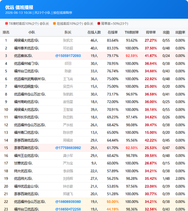Select team name 茶亭西湖优远2队
This screenshot has height=211, width=188.
[26, 140]
